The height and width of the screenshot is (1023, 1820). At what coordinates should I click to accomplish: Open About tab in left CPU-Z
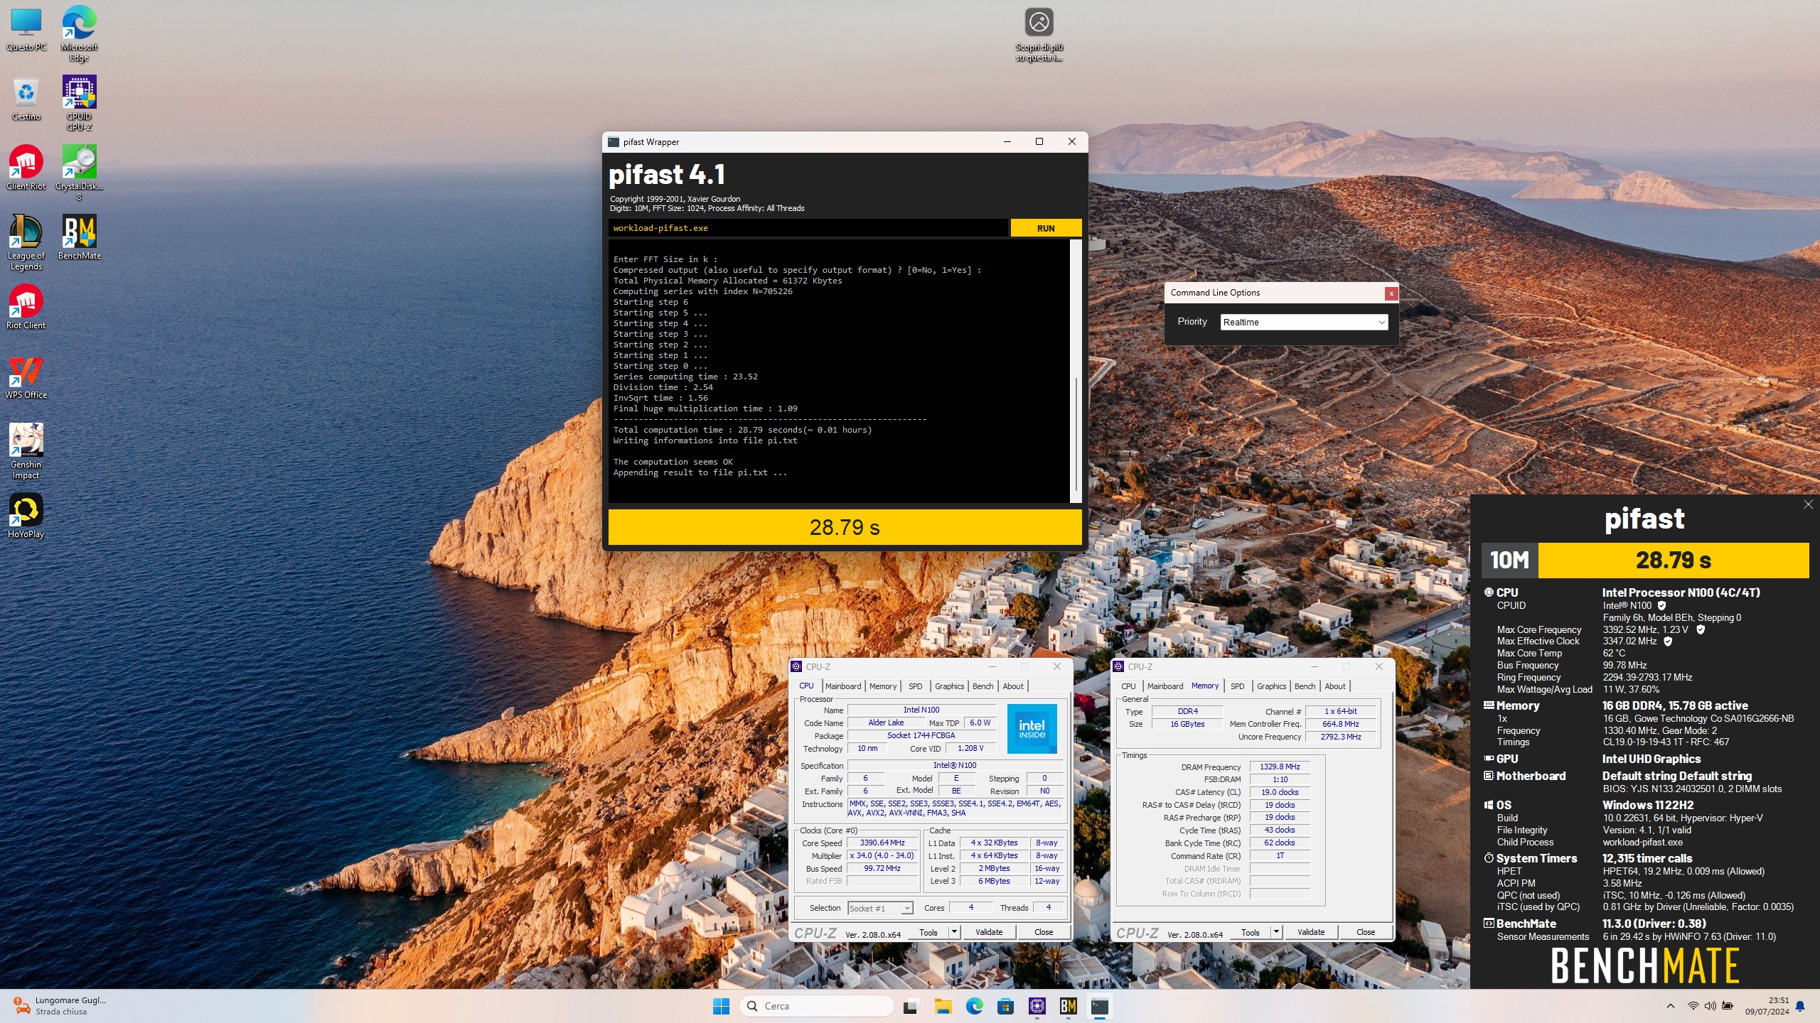tap(1014, 686)
